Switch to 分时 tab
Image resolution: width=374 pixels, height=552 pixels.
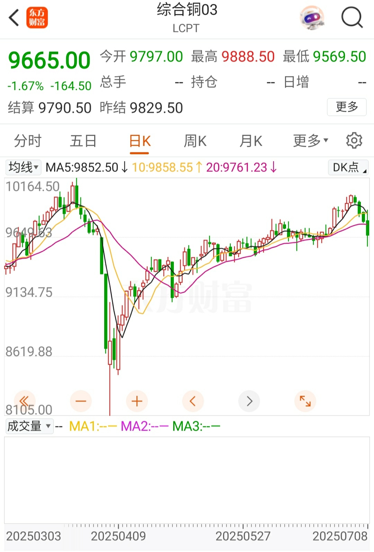click(28, 141)
